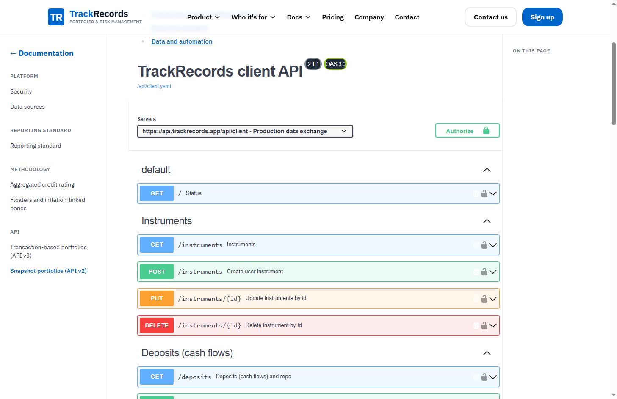Open the Servers selection combo box
The height and width of the screenshot is (399, 617).
coord(245,131)
